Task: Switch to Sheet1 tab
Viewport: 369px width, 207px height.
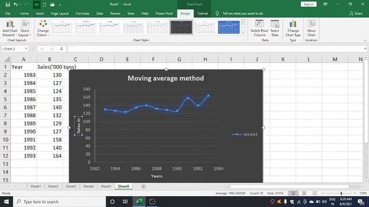Action: pos(36,186)
